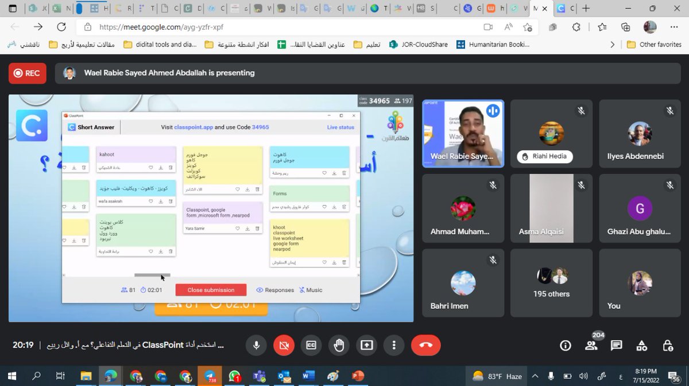
Task: Refresh the Google Meet page
Action: click(61, 27)
